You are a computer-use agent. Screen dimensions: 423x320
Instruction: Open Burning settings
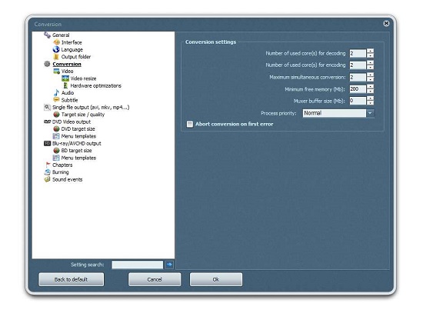(61, 172)
